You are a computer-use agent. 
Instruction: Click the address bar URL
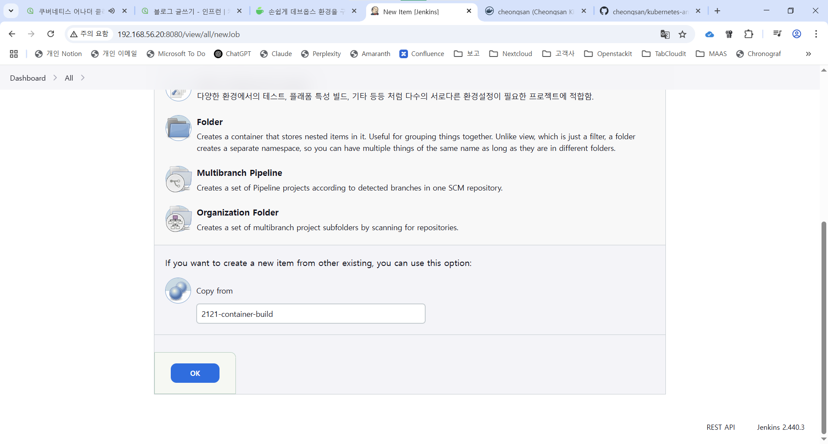[x=179, y=34]
